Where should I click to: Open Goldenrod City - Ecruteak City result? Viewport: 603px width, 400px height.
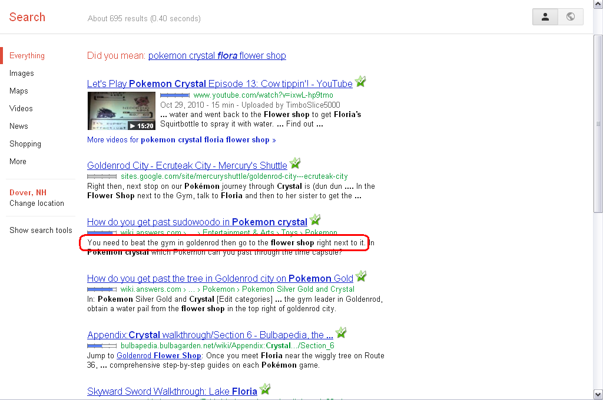[x=187, y=166]
